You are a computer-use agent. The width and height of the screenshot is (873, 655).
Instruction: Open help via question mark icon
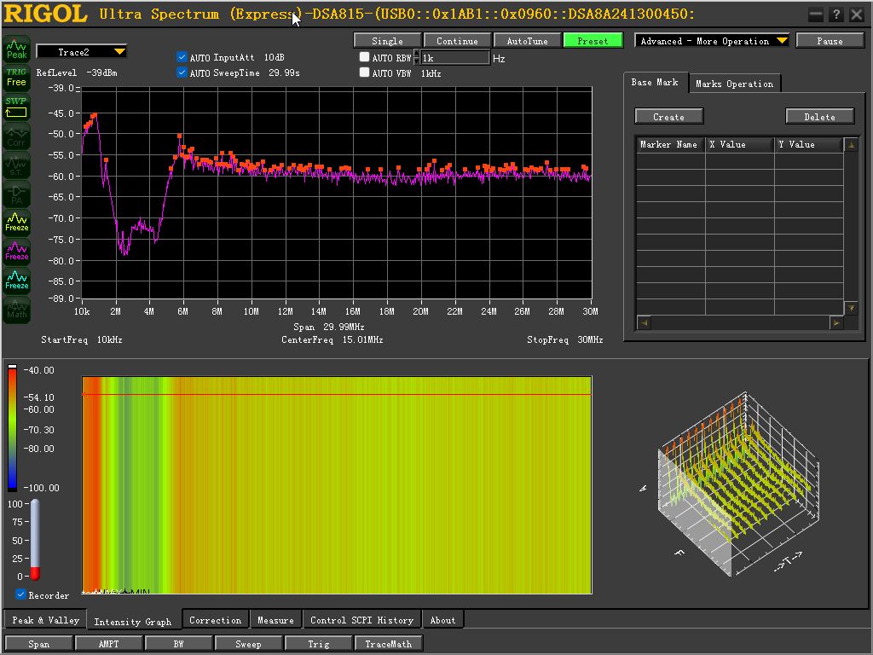click(835, 15)
